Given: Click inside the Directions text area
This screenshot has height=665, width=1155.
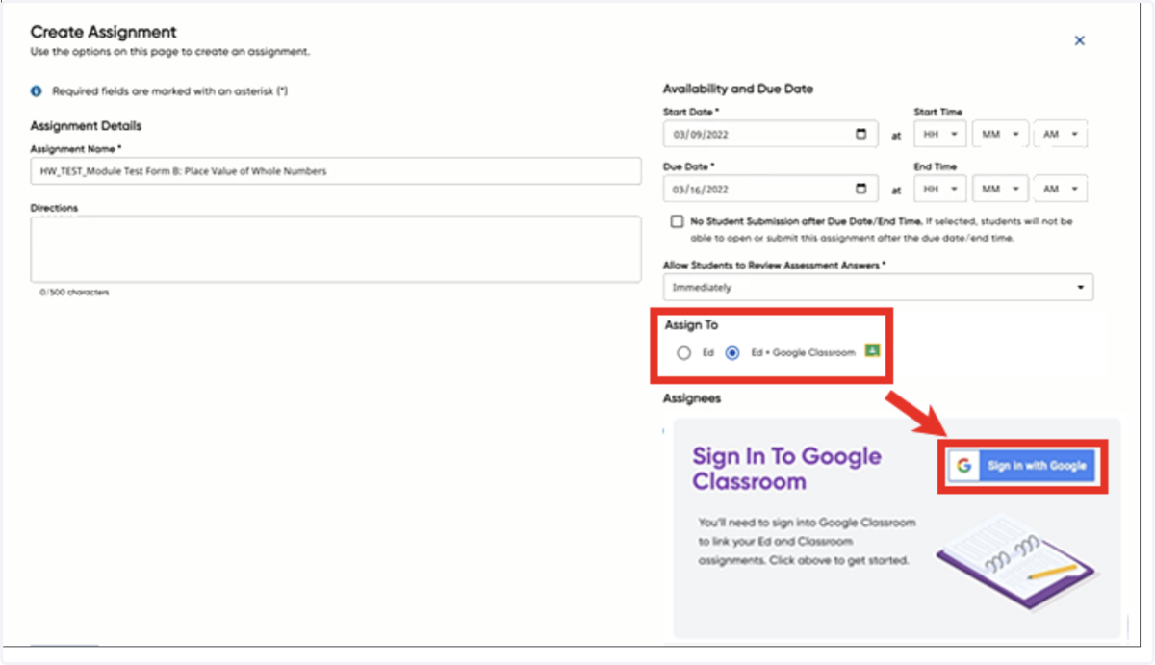Looking at the screenshot, I should [x=336, y=249].
